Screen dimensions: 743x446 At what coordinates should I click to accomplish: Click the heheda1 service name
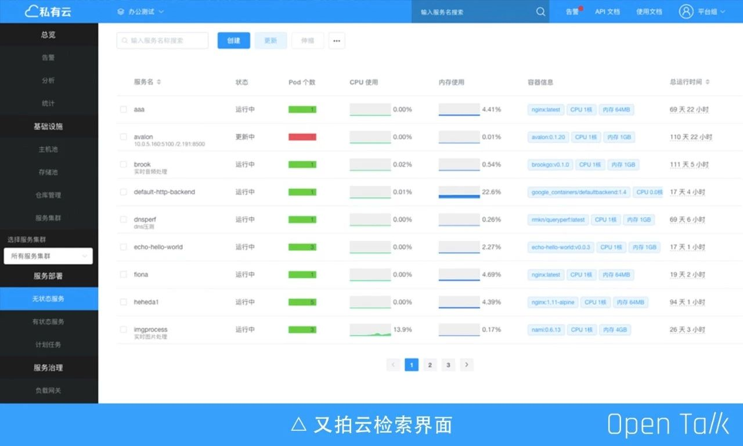pos(146,302)
